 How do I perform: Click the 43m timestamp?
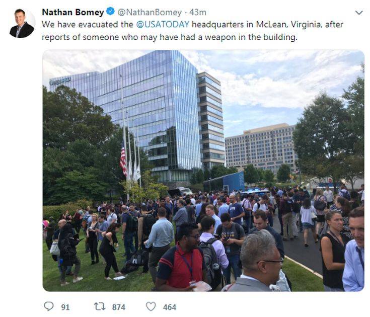coord(198,12)
